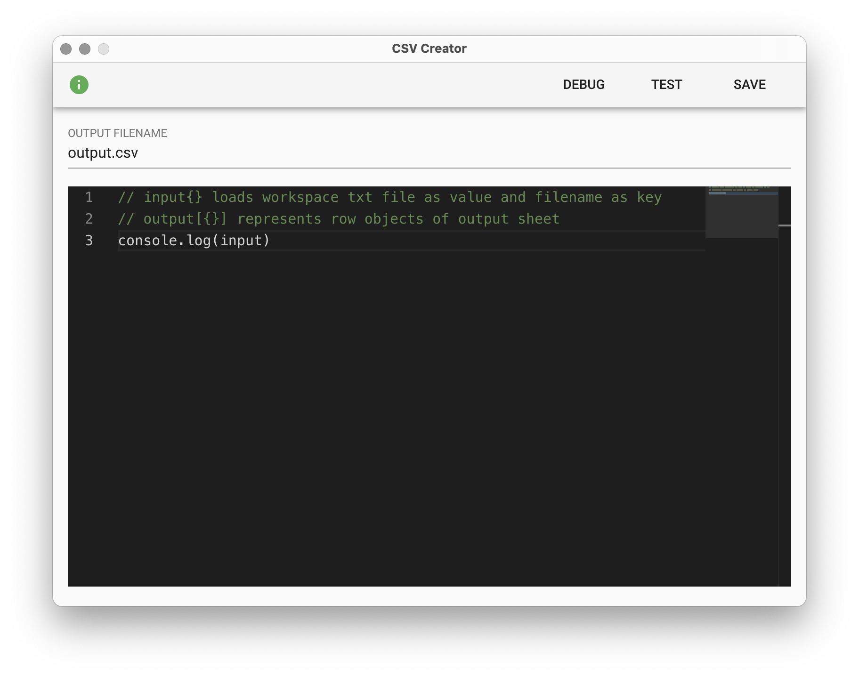859x676 pixels.
Task: Click the disabled zoom window button
Action: tap(104, 49)
